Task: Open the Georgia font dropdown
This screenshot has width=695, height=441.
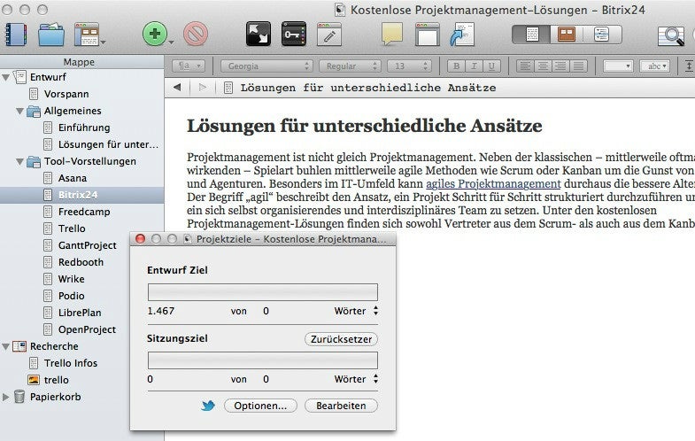Action: [x=266, y=66]
